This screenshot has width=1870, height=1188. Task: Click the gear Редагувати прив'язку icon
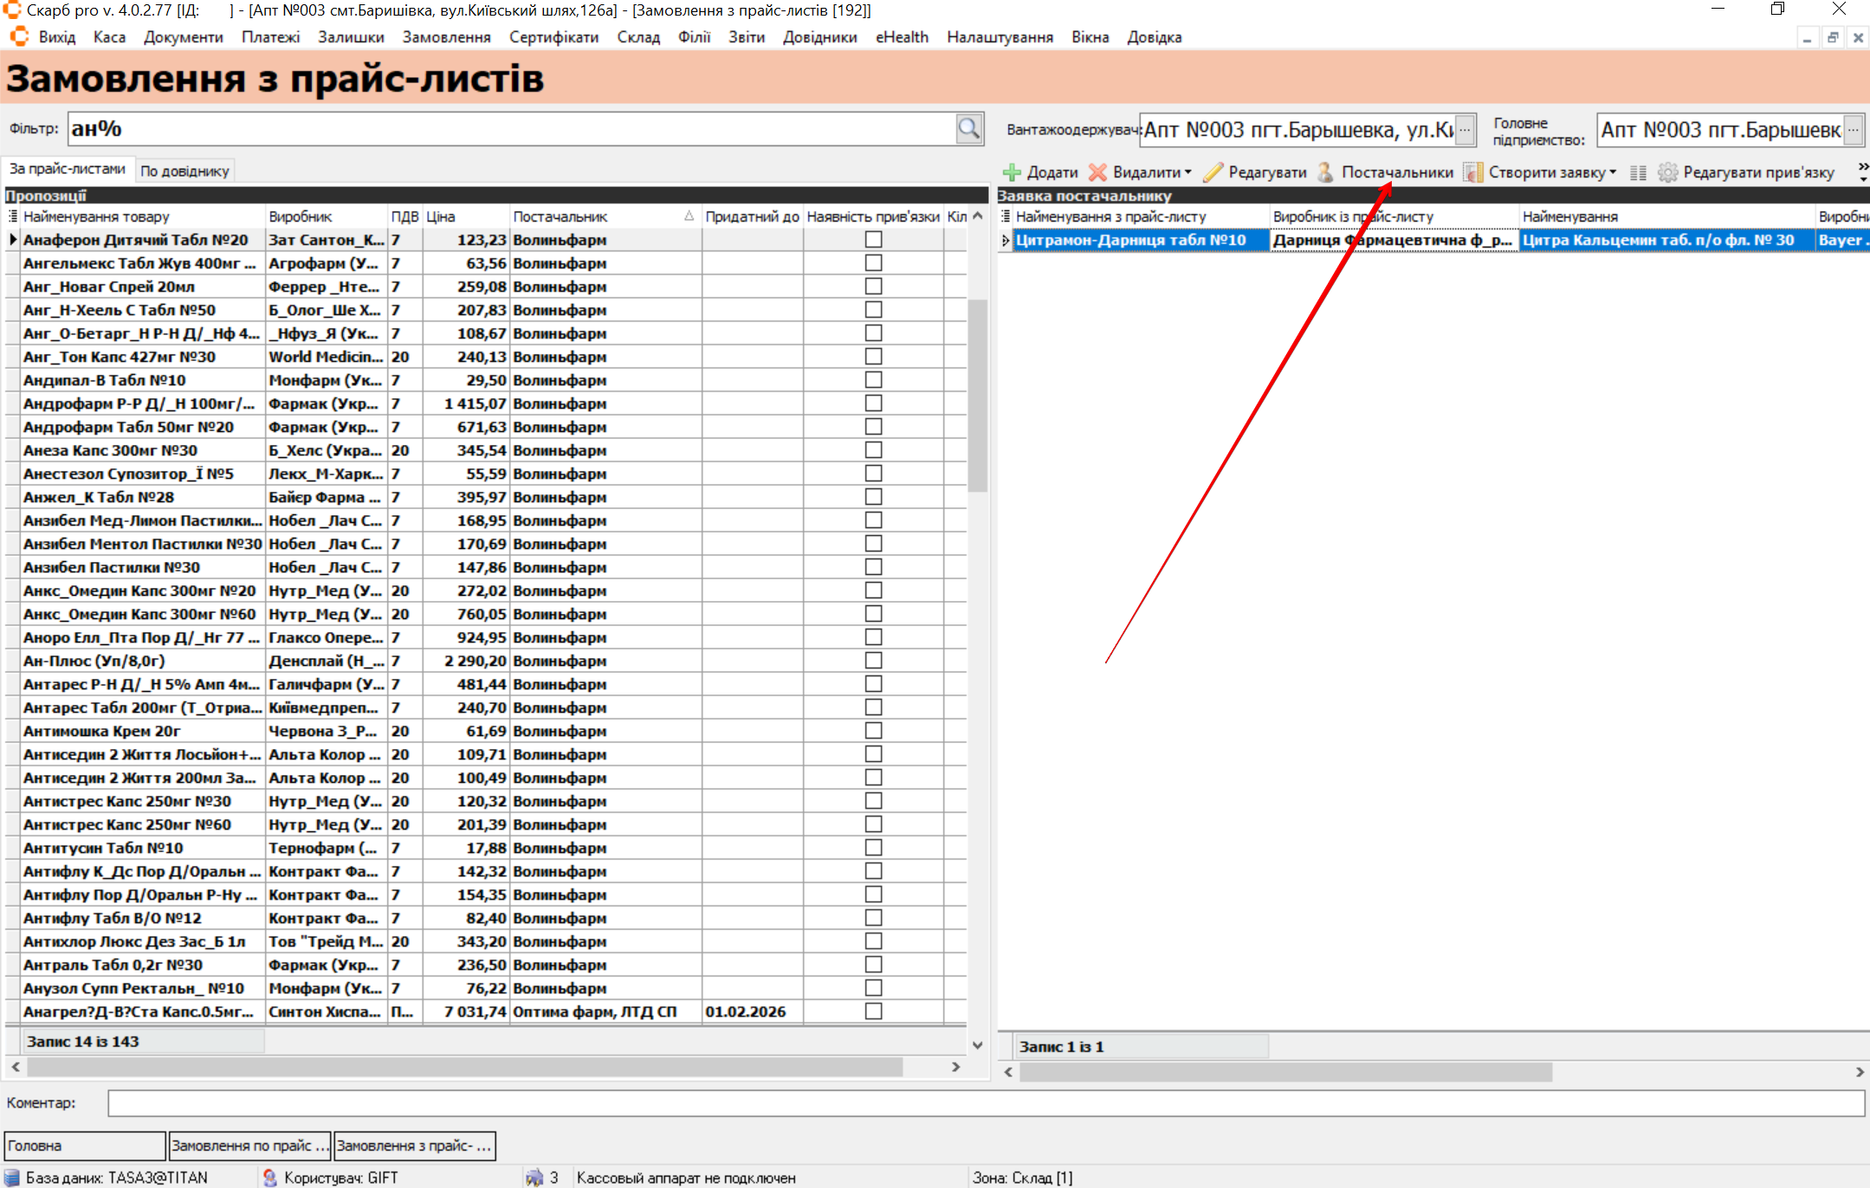coord(1667,172)
